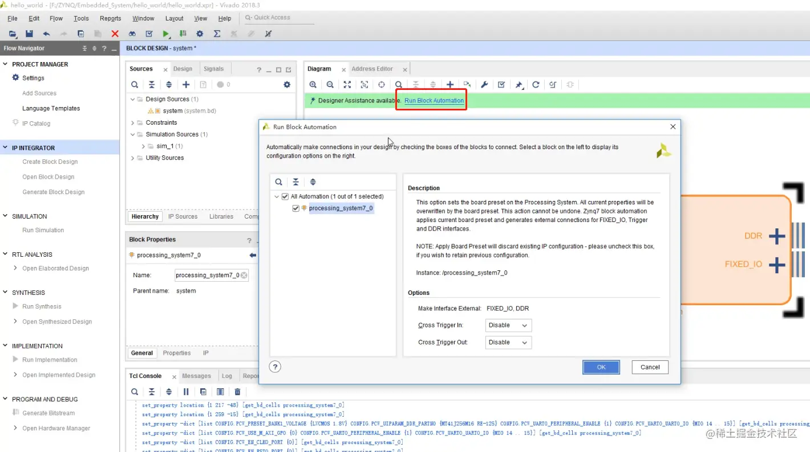Click Cancel in Run Block Automation dialog

(650, 367)
